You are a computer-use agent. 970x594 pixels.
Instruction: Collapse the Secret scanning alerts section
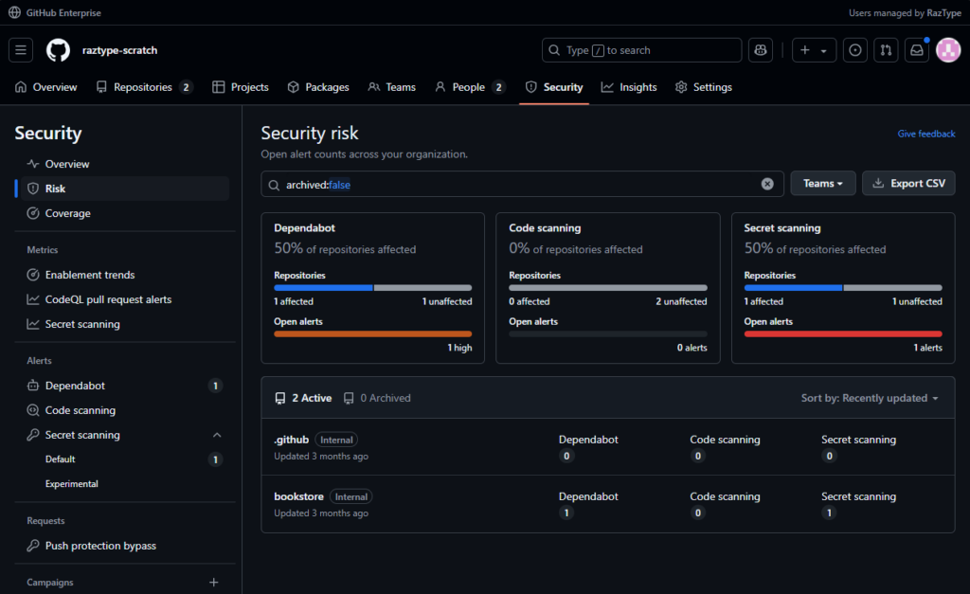[217, 435]
